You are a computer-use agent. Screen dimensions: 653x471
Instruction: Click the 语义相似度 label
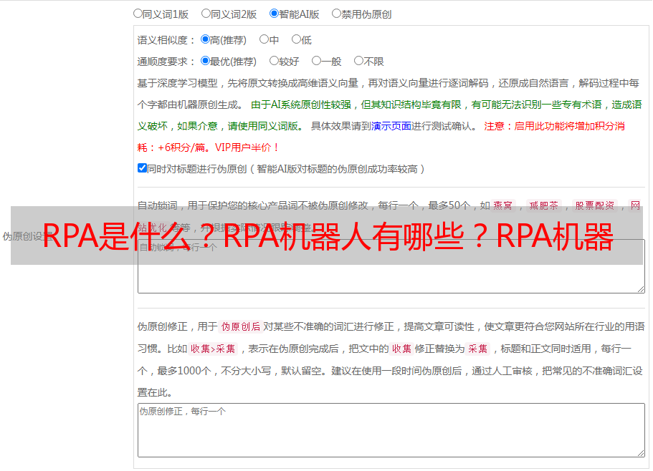click(x=166, y=40)
